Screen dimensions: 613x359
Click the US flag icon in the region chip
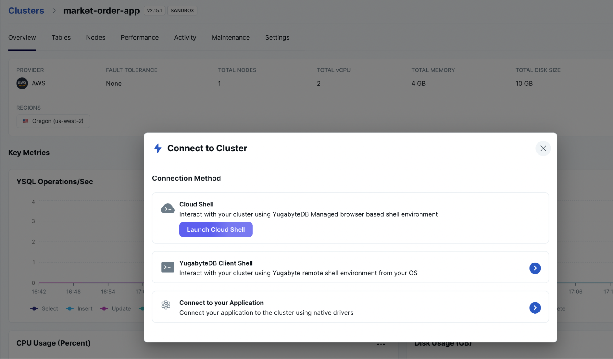[x=26, y=121]
